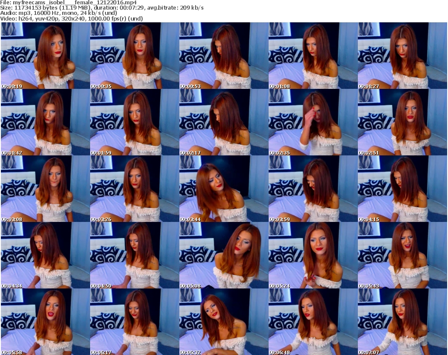
Task: Click the frame thumbnail stamped 00:01:42
Action: point(45,122)
